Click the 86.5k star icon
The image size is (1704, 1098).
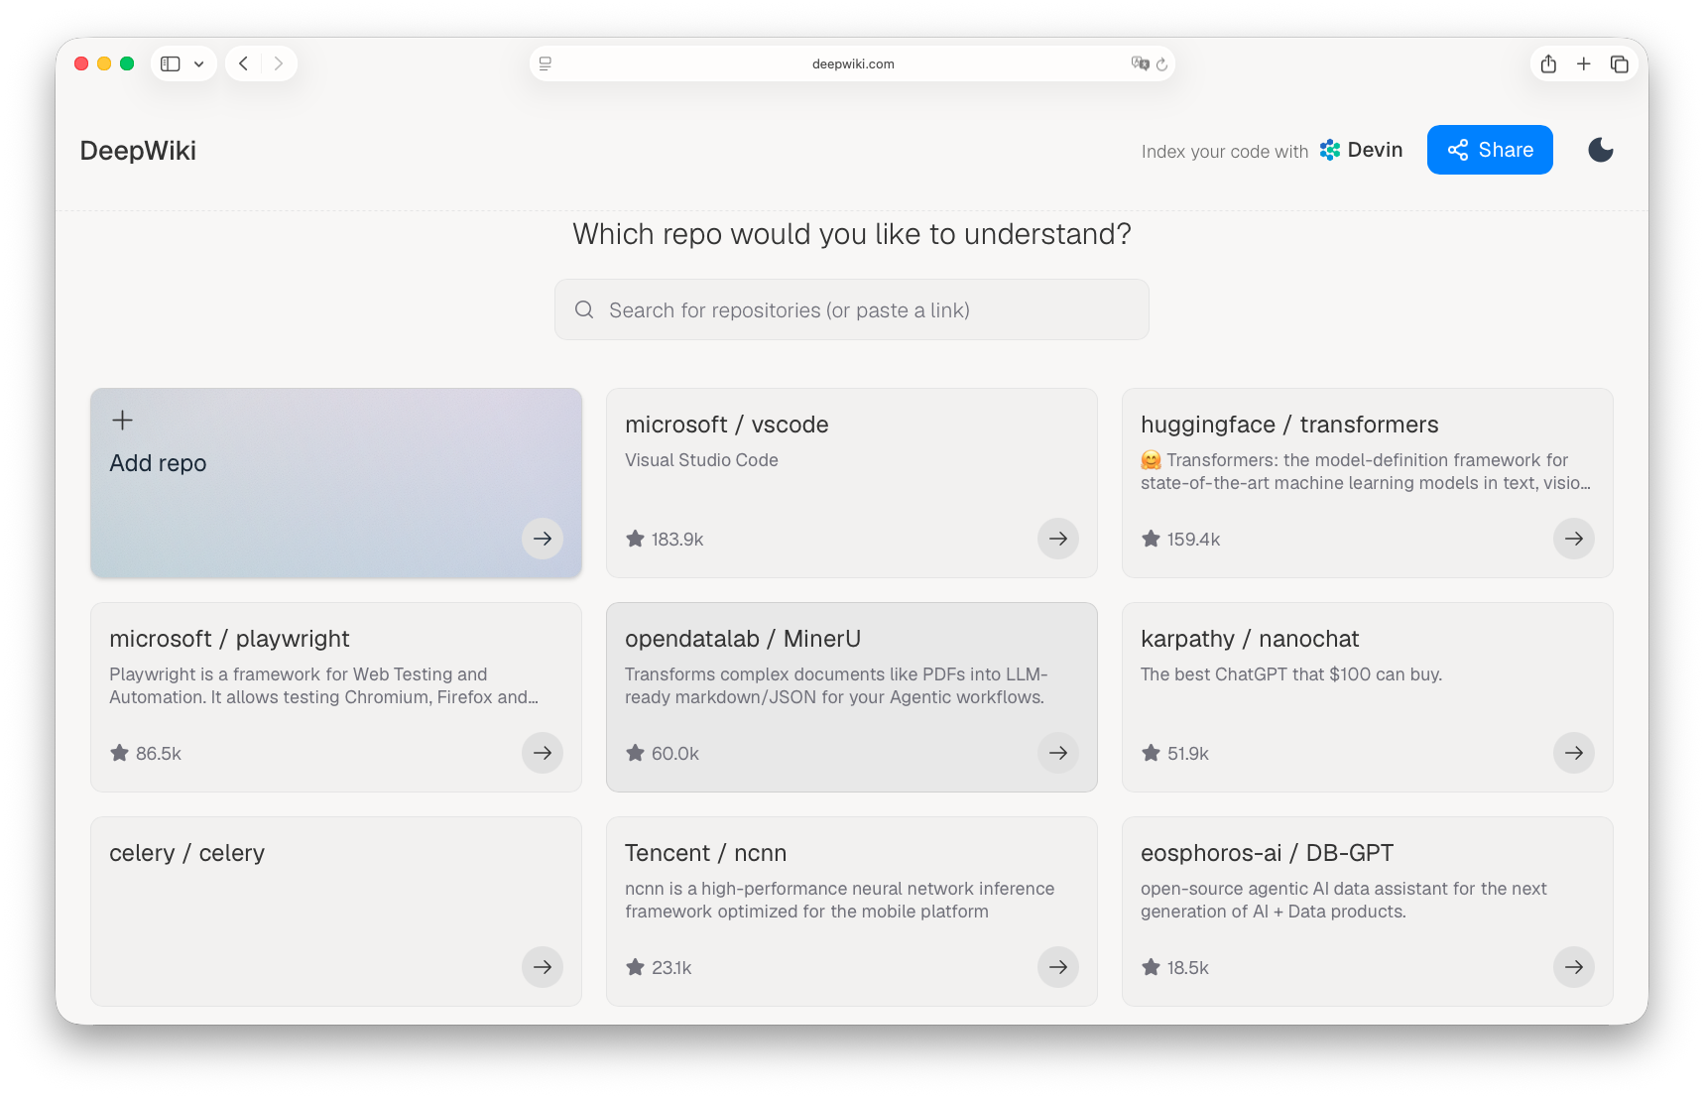point(119,753)
